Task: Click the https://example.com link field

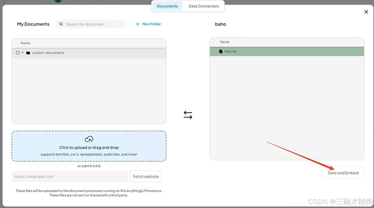Action: pyautogui.click(x=69, y=176)
